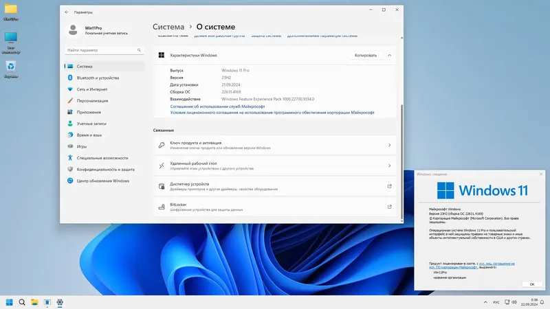The height and width of the screenshot is (309, 550).
Task: Click back arrow in Параметры window
Action: pos(67,12)
